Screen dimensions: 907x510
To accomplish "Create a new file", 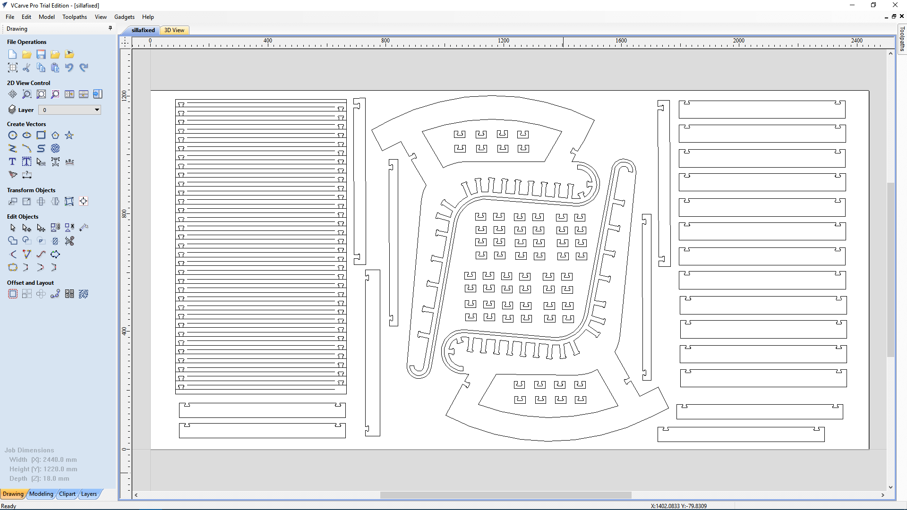I will 13,54.
